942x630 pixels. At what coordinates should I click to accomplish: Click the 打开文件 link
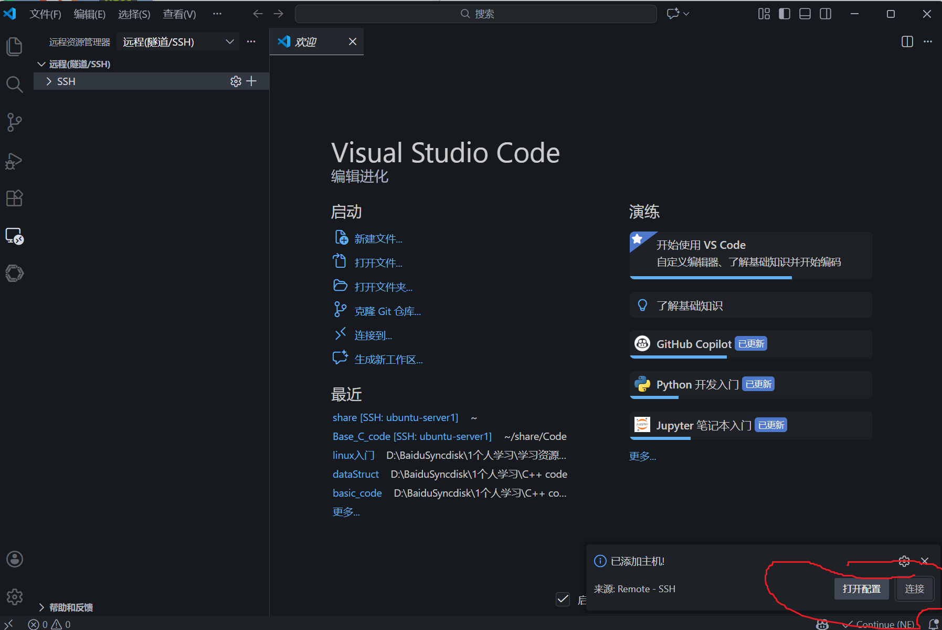378,263
